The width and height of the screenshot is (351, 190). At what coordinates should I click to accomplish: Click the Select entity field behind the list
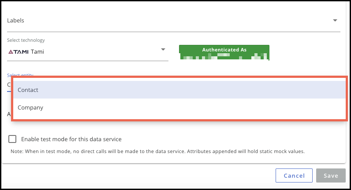click(9, 85)
